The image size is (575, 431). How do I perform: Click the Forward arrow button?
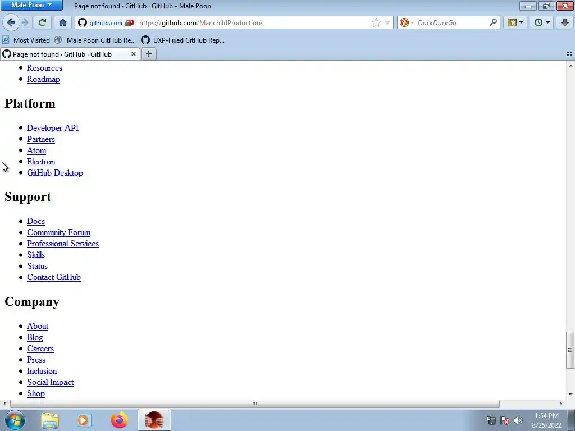tap(25, 22)
